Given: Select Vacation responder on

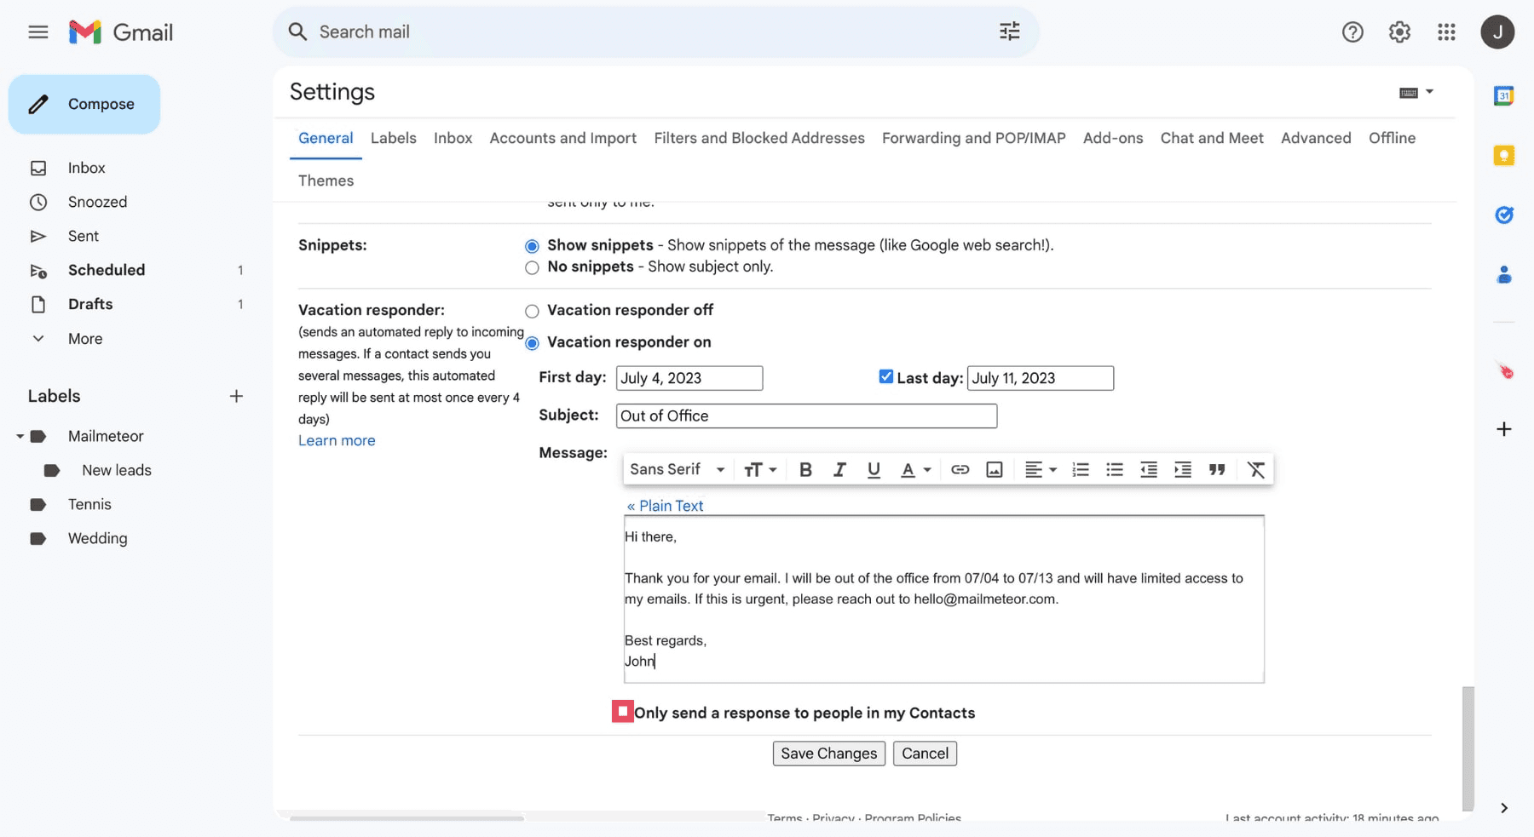Looking at the screenshot, I should point(532,343).
